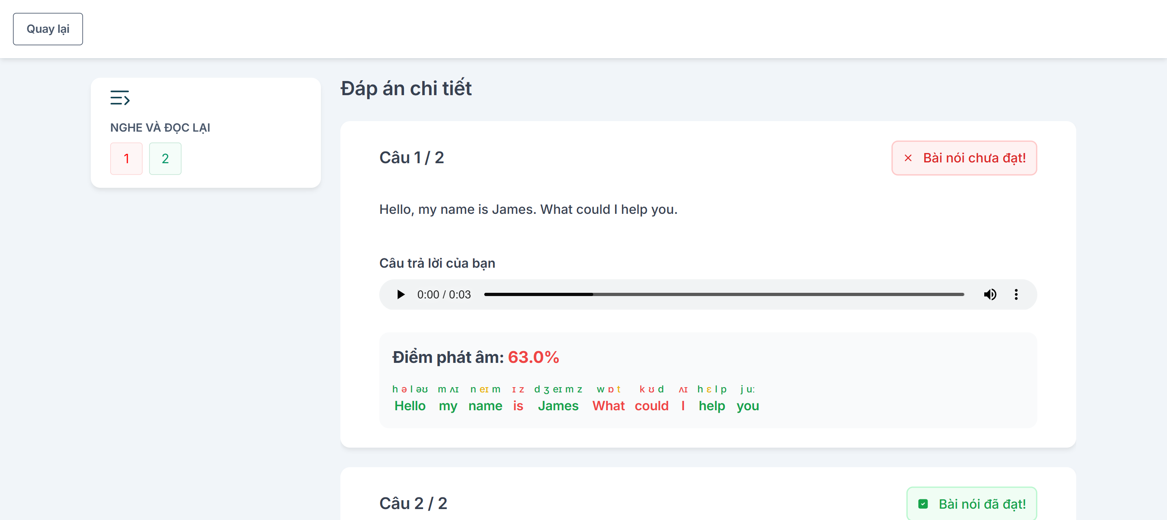Click the red X icon on the fail badge
This screenshot has height=520, width=1167.
click(908, 158)
